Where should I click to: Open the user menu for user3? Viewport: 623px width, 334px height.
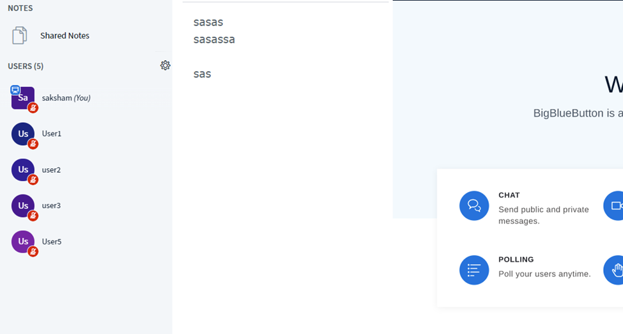[86, 206]
